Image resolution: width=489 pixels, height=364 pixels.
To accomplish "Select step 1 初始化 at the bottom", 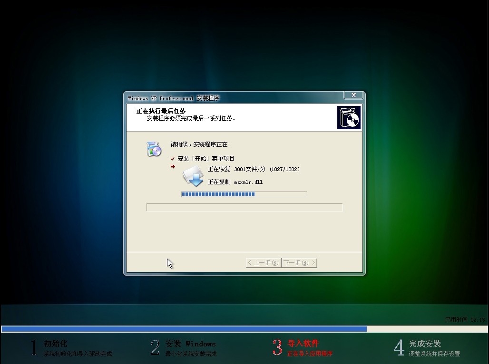I will (71, 348).
